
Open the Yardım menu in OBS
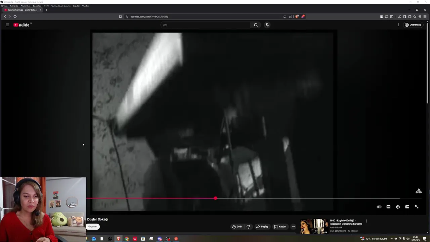click(x=86, y=6)
